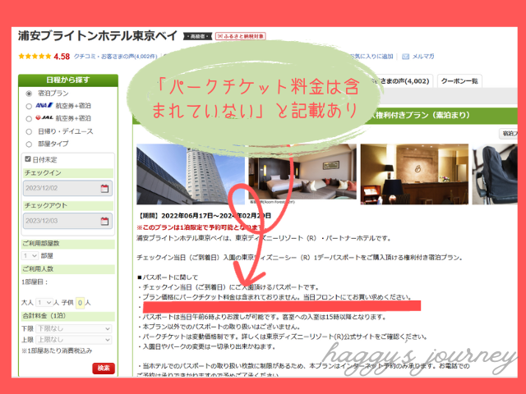Open the 上限 price dropdown

click(73, 340)
